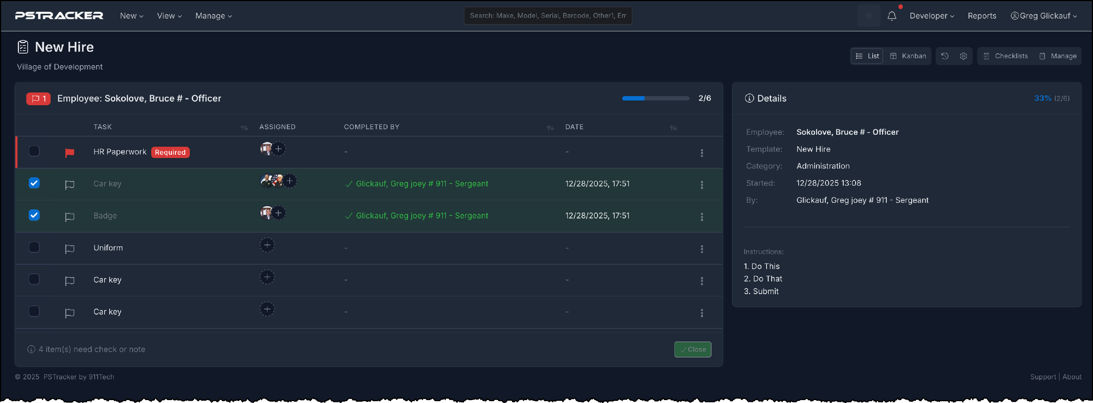Expand the New dropdown menu
Image resolution: width=1093 pixels, height=403 pixels.
pos(132,16)
